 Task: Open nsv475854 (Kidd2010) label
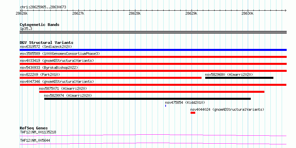185,102
